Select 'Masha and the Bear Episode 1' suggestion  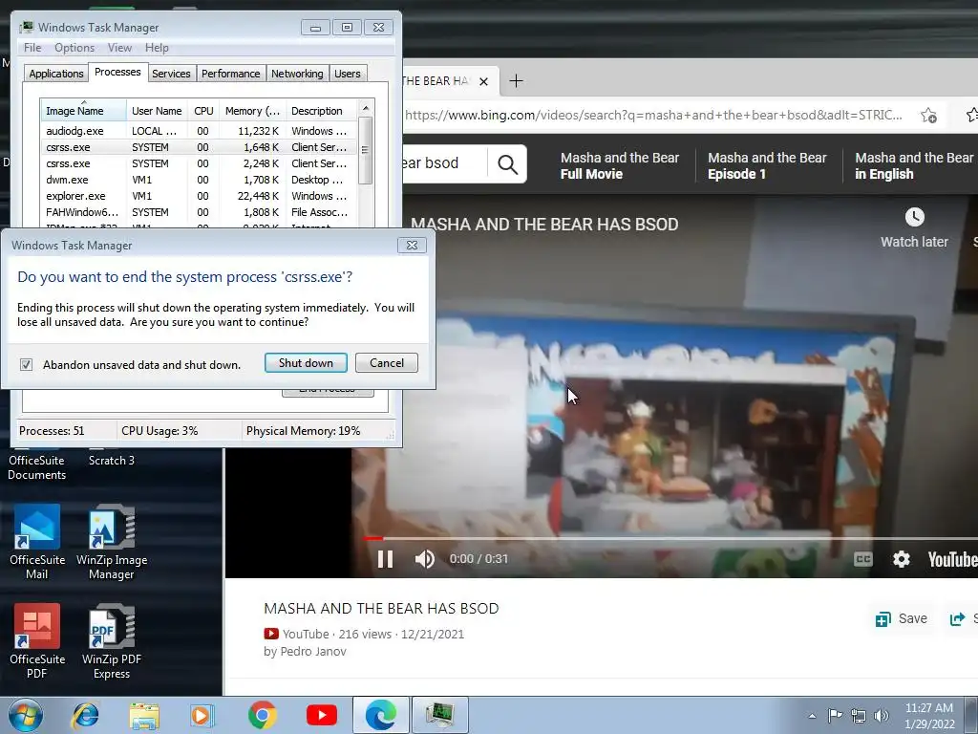tap(767, 166)
